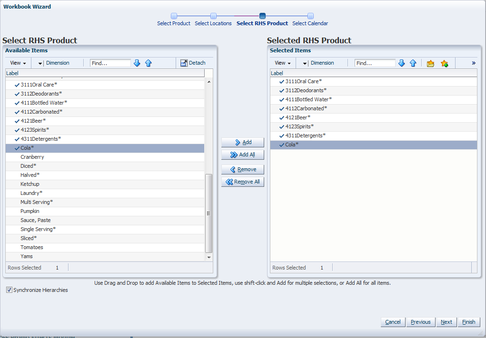Image resolution: width=486 pixels, height=338 pixels.
Task: Click find-next down arrow in Available Items
Action: tap(137, 63)
